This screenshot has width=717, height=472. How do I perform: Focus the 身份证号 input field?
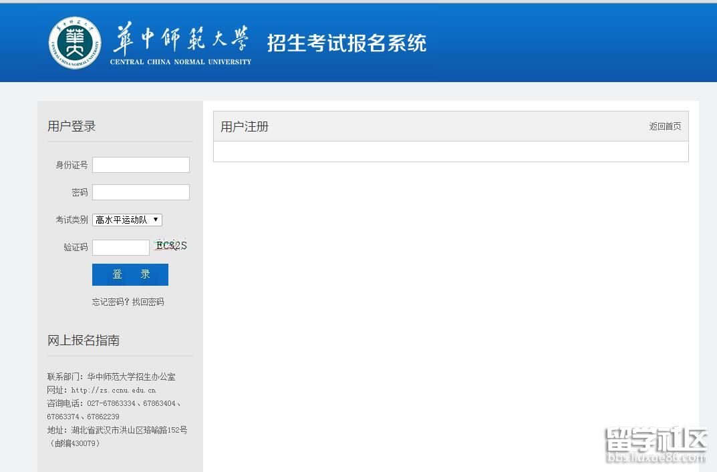pyautogui.click(x=140, y=165)
